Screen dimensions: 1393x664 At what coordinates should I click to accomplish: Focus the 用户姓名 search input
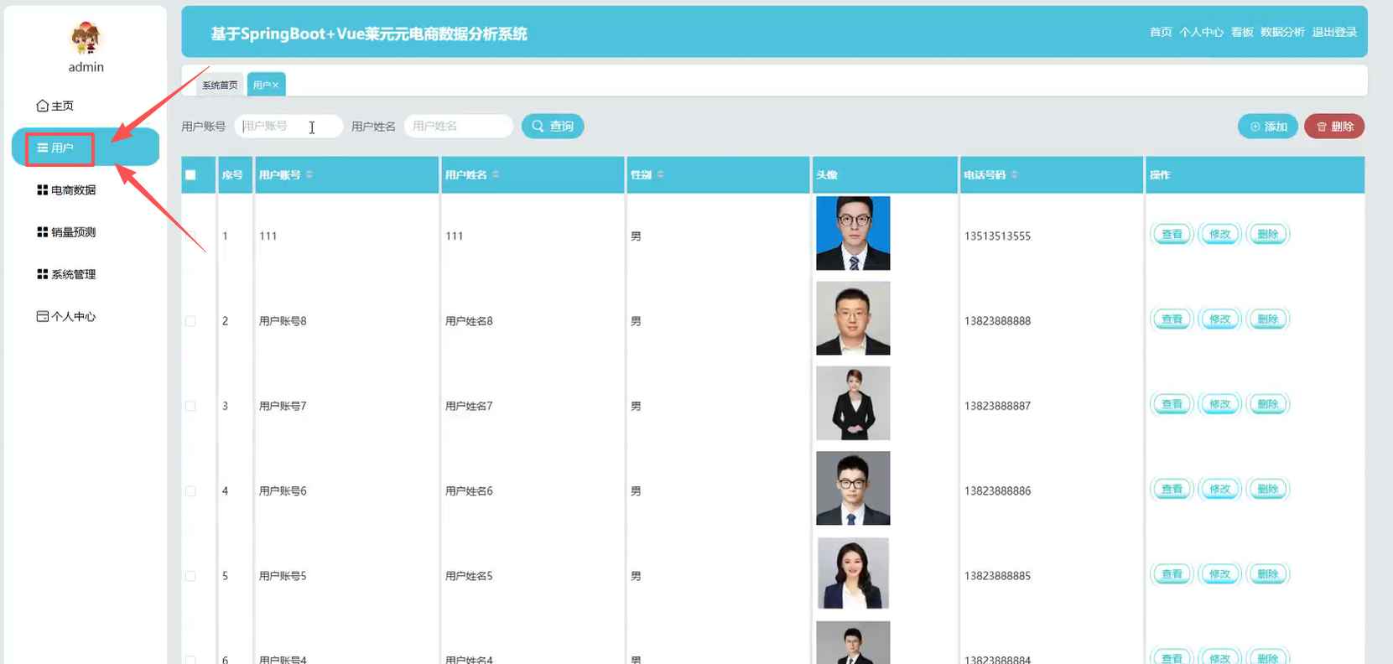458,126
